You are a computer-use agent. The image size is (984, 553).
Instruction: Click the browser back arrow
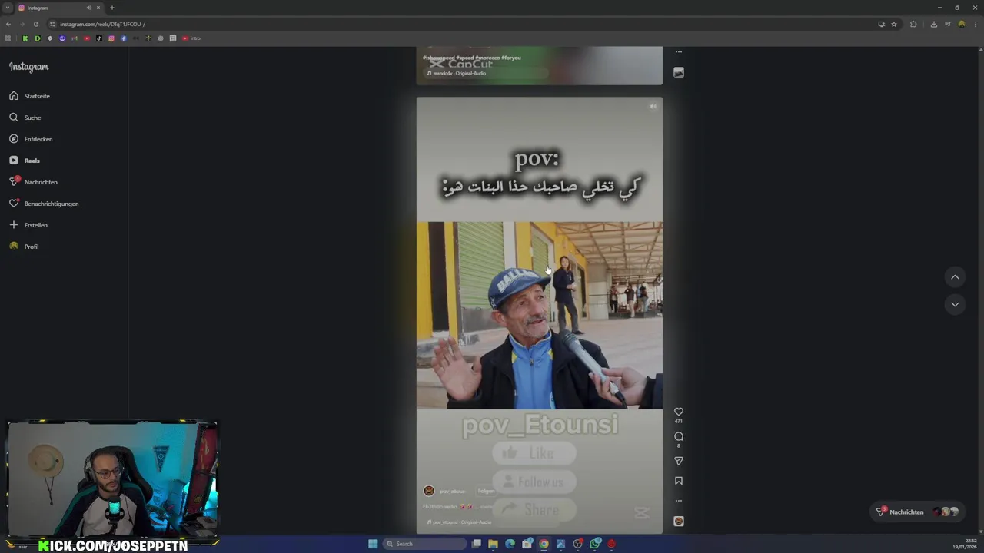[8, 24]
